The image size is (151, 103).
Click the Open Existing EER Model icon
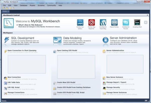coord(55,51)
